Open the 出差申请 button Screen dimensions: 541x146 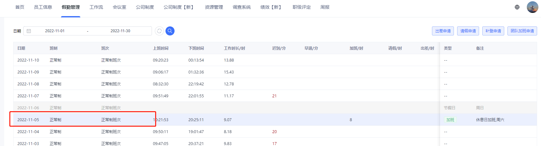(443, 31)
